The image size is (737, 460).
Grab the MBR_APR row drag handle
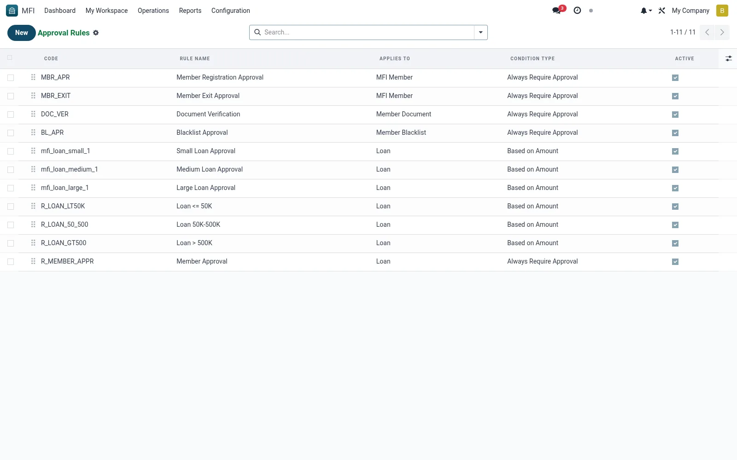coord(33,77)
